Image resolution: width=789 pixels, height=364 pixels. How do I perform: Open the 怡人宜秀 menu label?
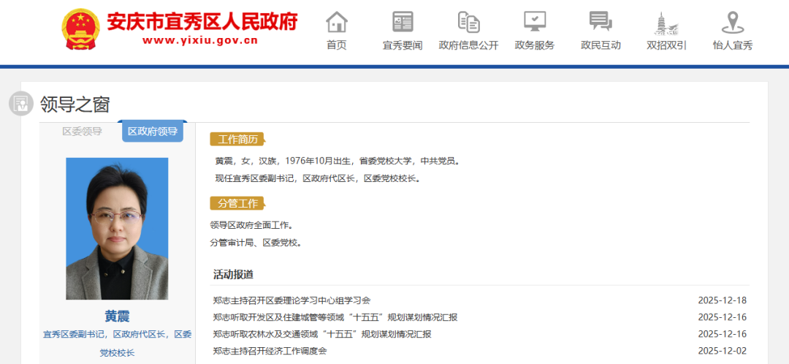[x=733, y=45]
